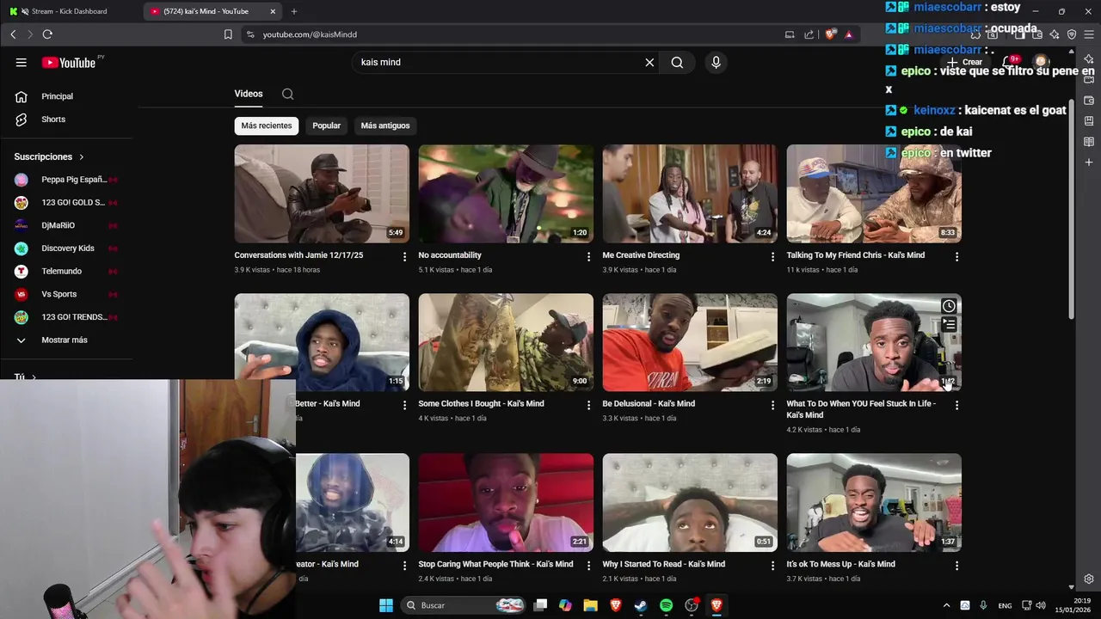Open Brave sidebar Leo AI star icon
Viewport: 1101px width, 619px height.
tap(1088, 58)
